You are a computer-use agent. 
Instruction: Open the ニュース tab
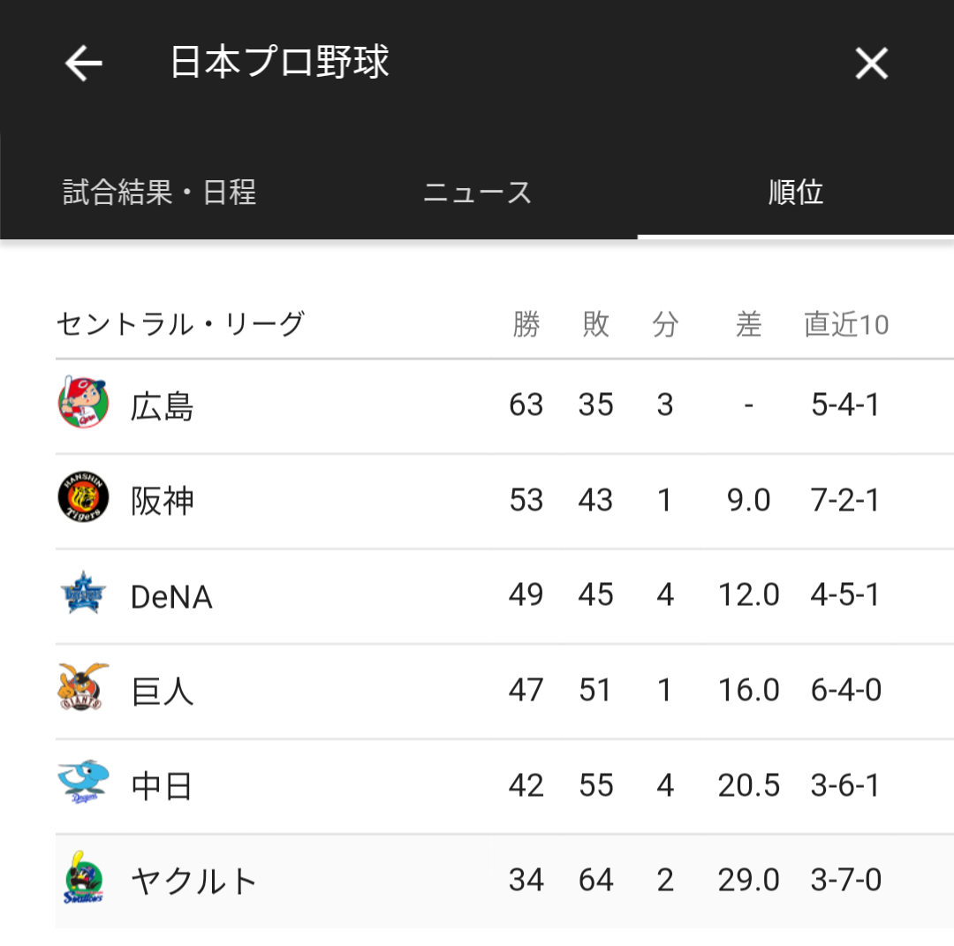(x=477, y=193)
